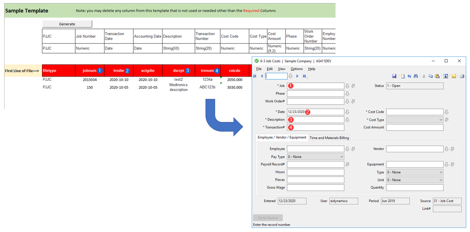Click the Save (floppy disk) toolbar icon
The image size is (470, 232).
coord(394,76)
